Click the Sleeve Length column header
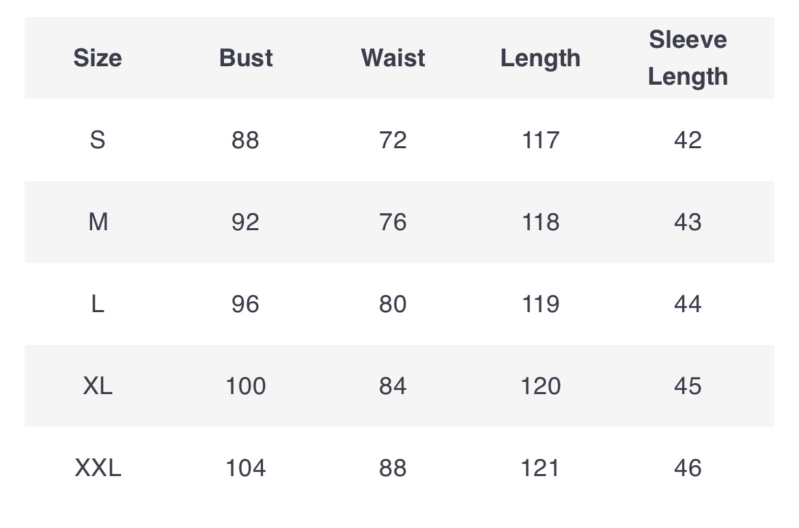Image resolution: width=799 pixels, height=528 pixels. [688, 58]
